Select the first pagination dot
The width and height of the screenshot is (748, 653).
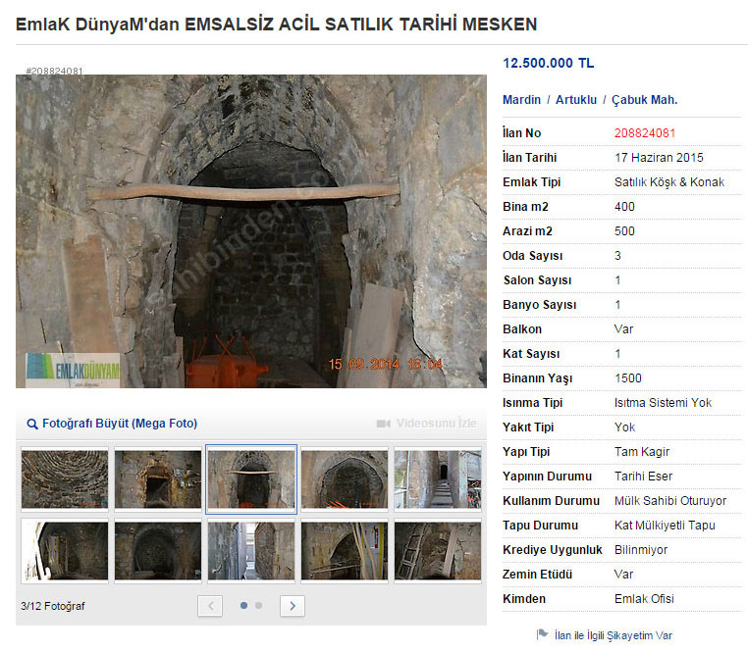[x=243, y=606]
